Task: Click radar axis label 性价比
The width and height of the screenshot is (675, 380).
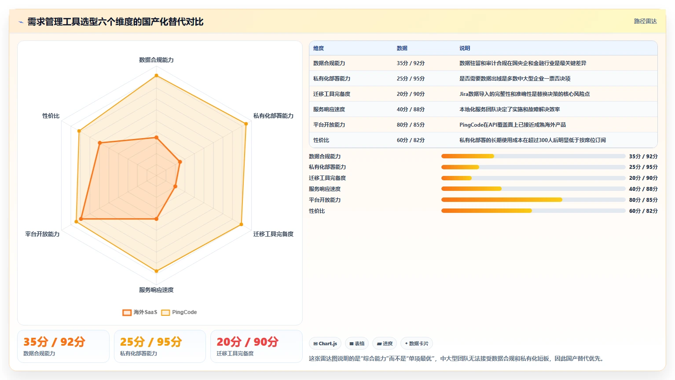Action: [x=51, y=116]
